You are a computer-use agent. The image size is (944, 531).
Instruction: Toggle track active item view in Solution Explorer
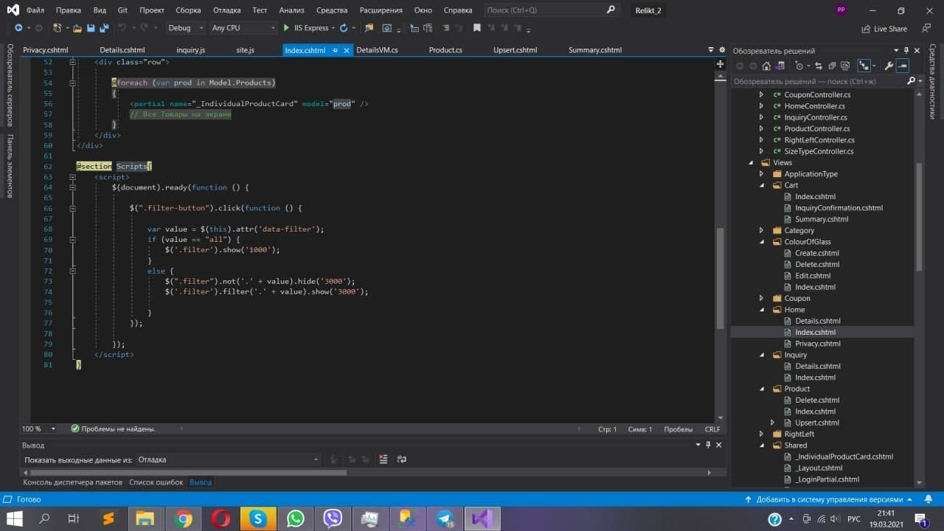(864, 66)
